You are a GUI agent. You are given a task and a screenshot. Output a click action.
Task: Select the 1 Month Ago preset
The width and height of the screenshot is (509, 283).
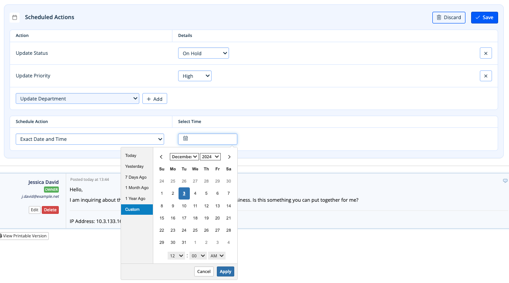click(137, 187)
